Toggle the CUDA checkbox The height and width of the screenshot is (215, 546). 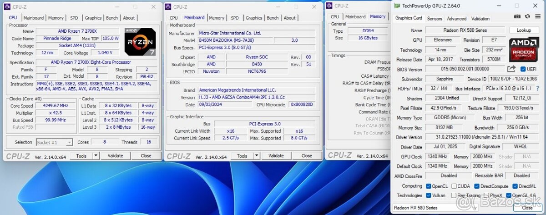click(454, 186)
